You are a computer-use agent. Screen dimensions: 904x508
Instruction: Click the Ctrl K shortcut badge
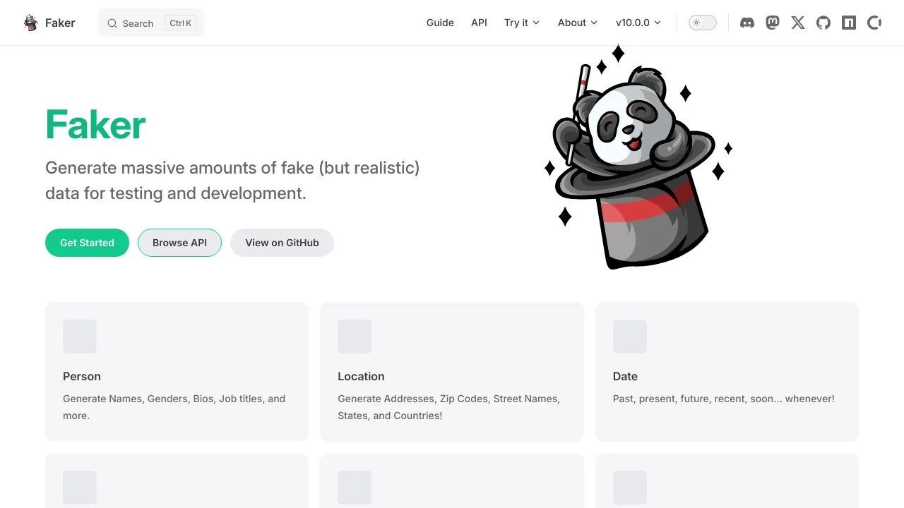pyautogui.click(x=180, y=23)
